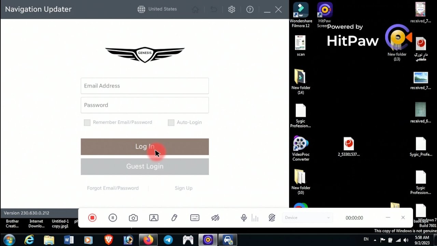Open New folder (10) on desktop

pos(300,182)
